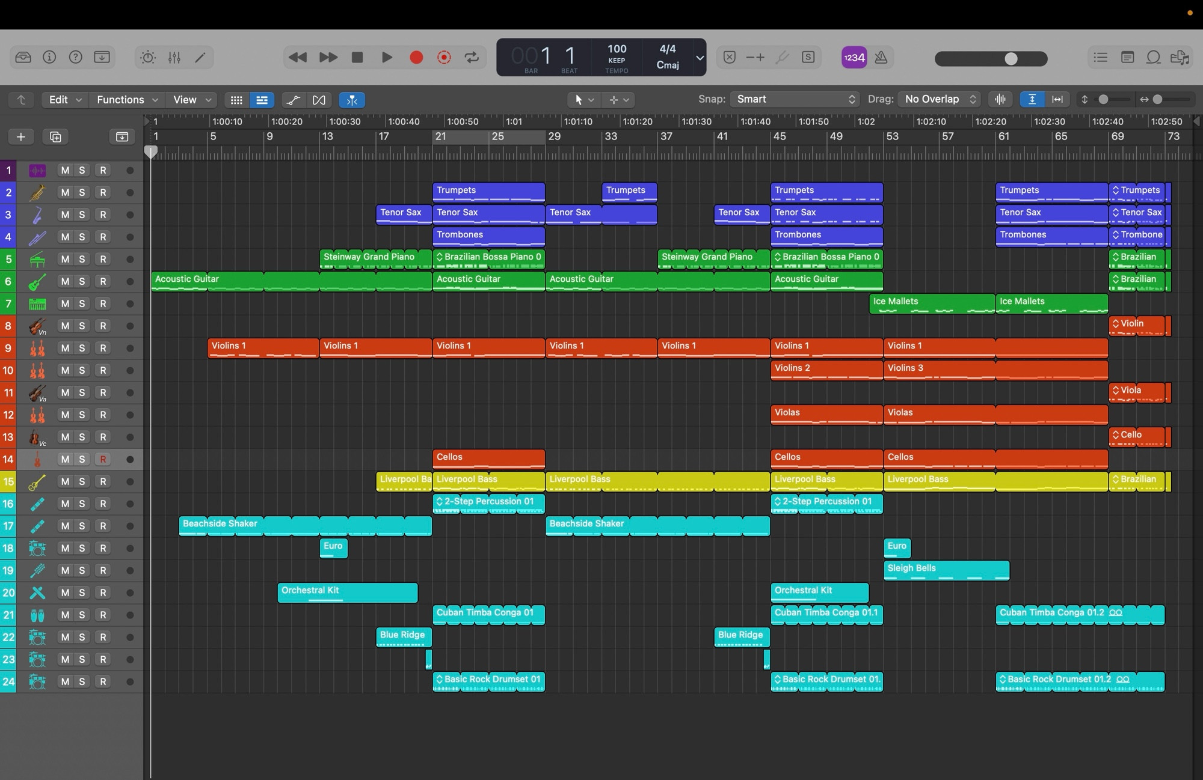The height and width of the screenshot is (780, 1203).
Task: Open the Loop Browser icon
Action: [x=1153, y=57]
